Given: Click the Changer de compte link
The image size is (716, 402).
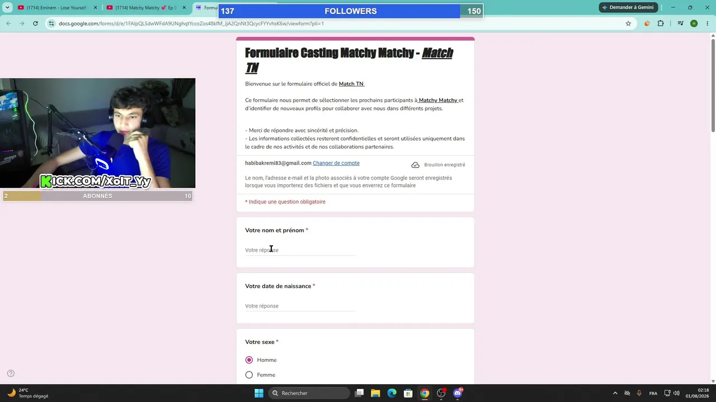Looking at the screenshot, I should (336, 163).
